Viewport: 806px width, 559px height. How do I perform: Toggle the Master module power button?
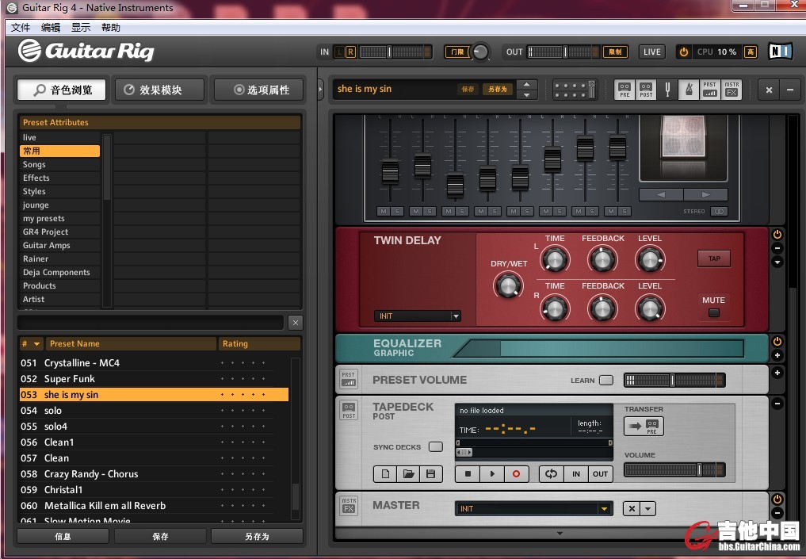[x=777, y=500]
